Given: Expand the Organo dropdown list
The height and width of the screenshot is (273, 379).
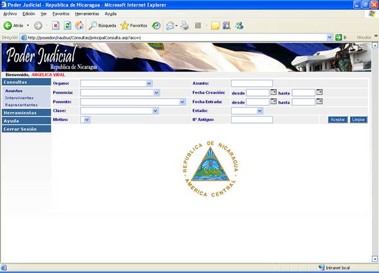Looking at the screenshot, I should coord(149,84).
